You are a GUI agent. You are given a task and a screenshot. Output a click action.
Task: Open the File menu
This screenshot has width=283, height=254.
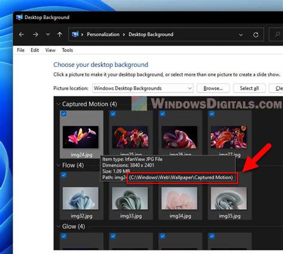21,50
